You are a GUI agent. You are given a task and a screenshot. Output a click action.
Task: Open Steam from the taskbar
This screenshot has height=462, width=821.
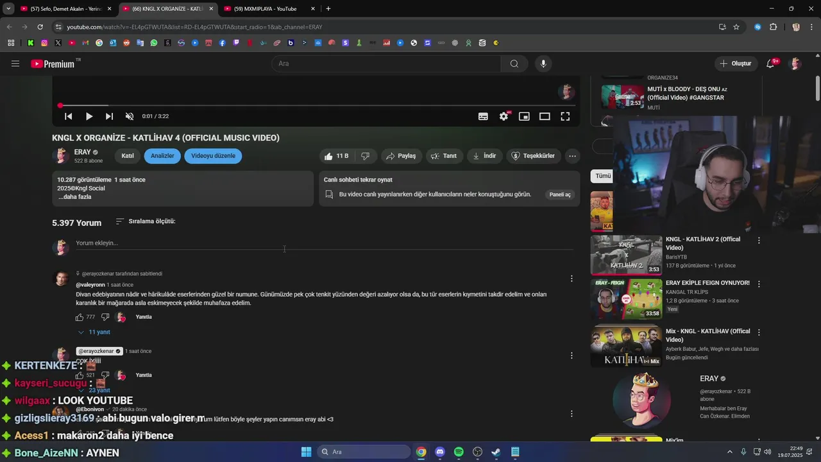point(496,452)
